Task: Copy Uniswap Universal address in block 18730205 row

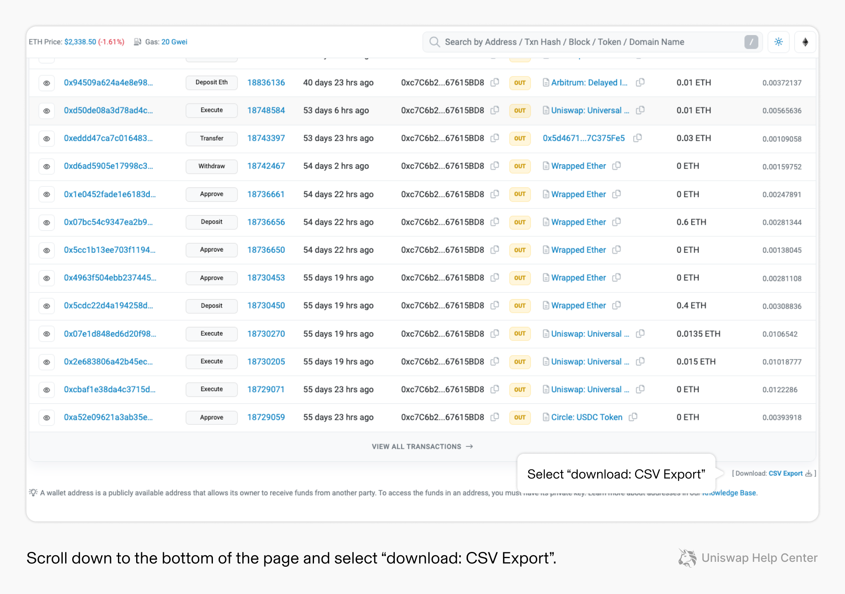Action: (640, 361)
